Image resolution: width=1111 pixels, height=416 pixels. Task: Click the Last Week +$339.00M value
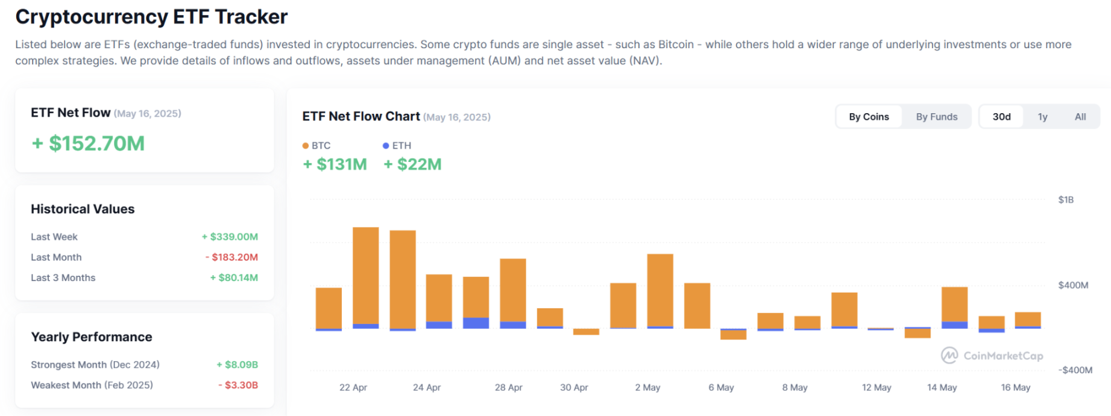pyautogui.click(x=230, y=237)
